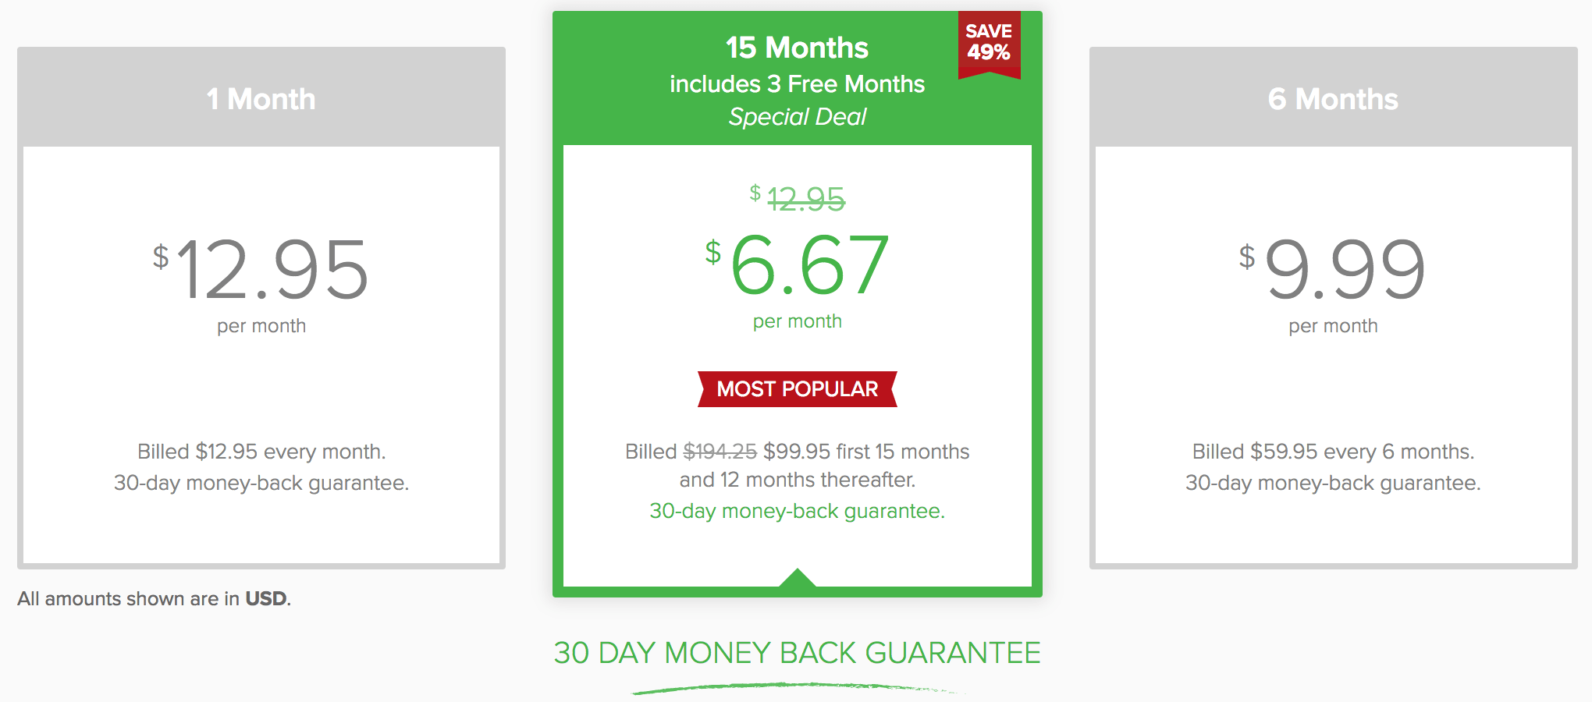Click 'includes 3 Free Months' text
The height and width of the screenshot is (702, 1592).
(x=798, y=83)
